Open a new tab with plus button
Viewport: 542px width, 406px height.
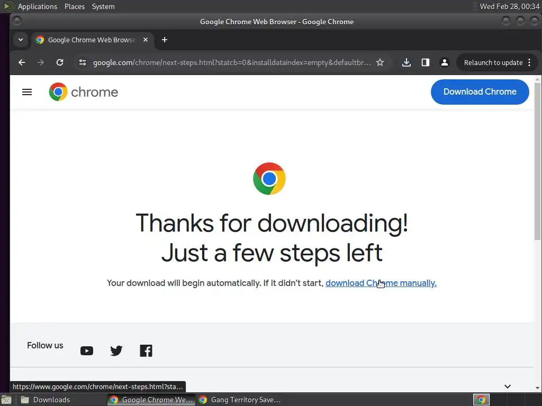[165, 40]
